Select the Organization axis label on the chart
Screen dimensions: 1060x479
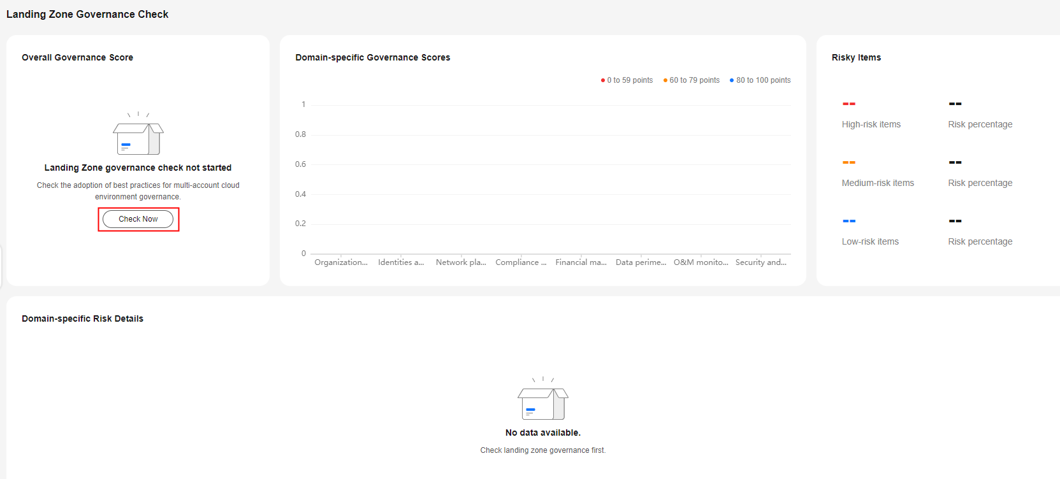point(341,262)
